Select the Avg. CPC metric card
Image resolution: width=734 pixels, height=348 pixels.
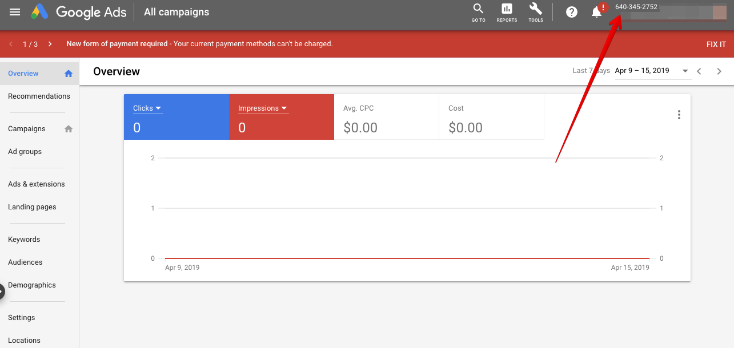tap(386, 117)
